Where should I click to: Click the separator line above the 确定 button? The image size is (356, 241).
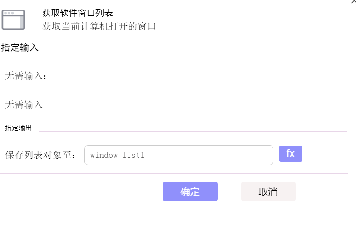click(174, 173)
